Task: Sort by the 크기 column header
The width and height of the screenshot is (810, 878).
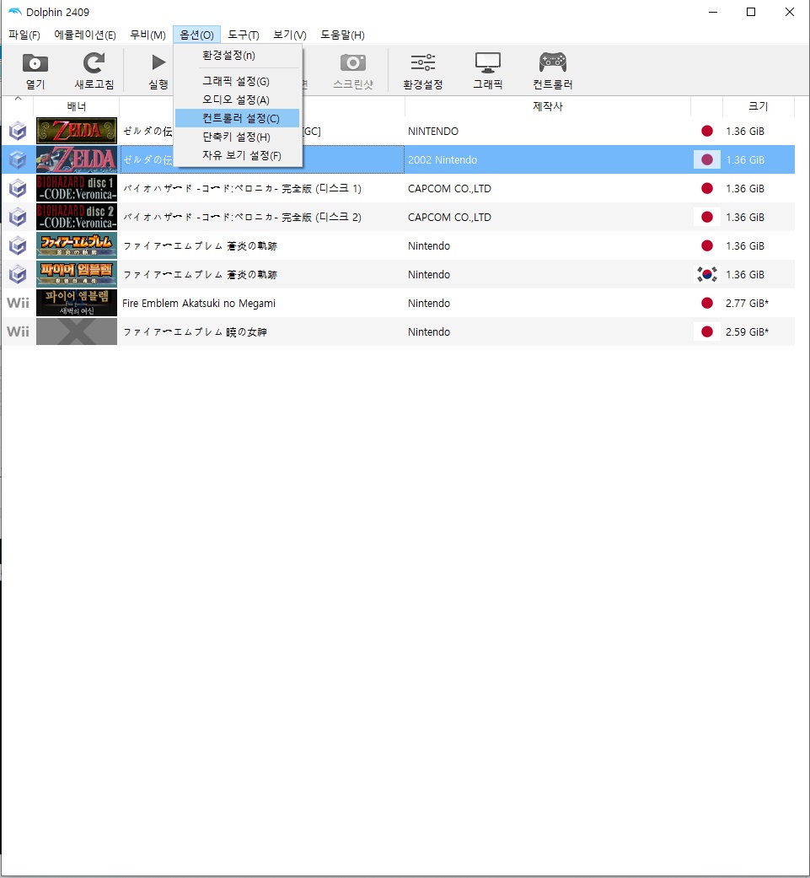Action: click(759, 106)
